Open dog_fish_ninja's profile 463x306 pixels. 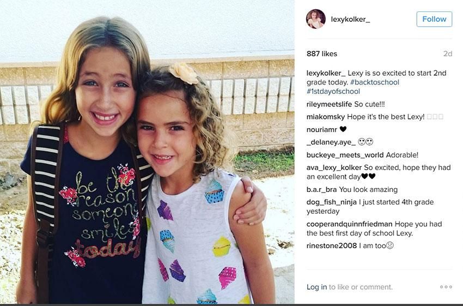pos(332,202)
